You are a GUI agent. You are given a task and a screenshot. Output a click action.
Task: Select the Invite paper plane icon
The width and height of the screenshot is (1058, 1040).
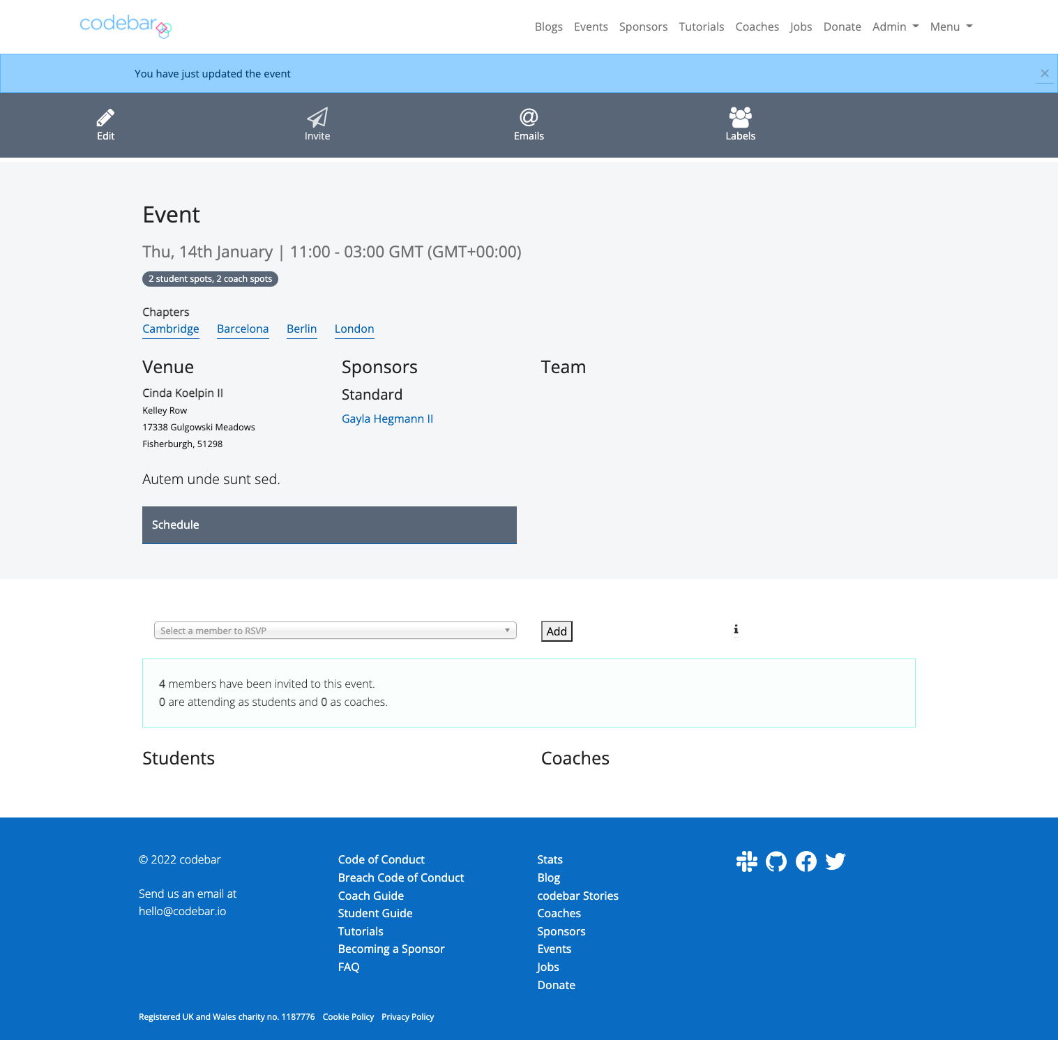(317, 124)
